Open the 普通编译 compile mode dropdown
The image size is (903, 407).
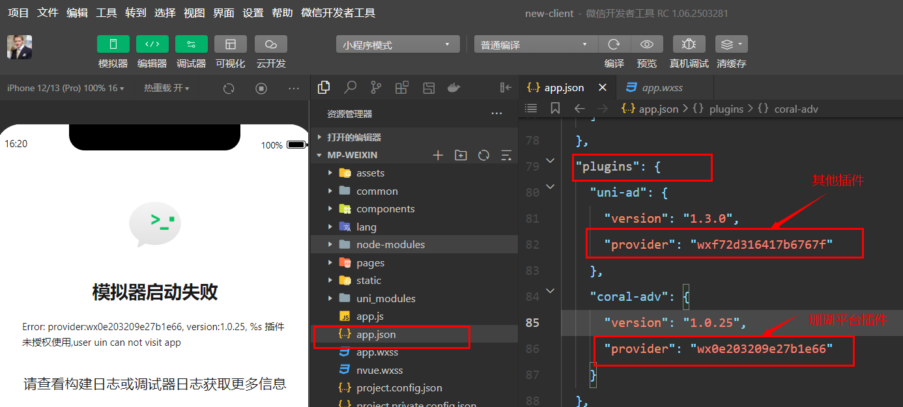point(536,44)
